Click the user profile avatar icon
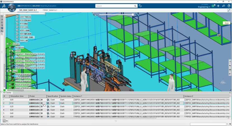Image resolution: width=232 pixels, height=126 pixels. (213, 6)
